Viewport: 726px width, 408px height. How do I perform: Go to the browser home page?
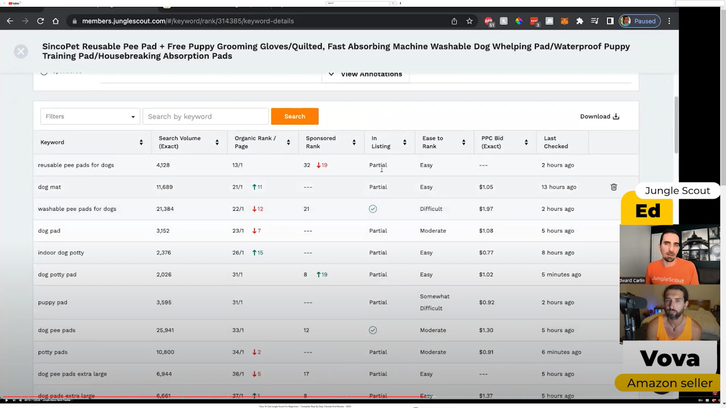55,21
